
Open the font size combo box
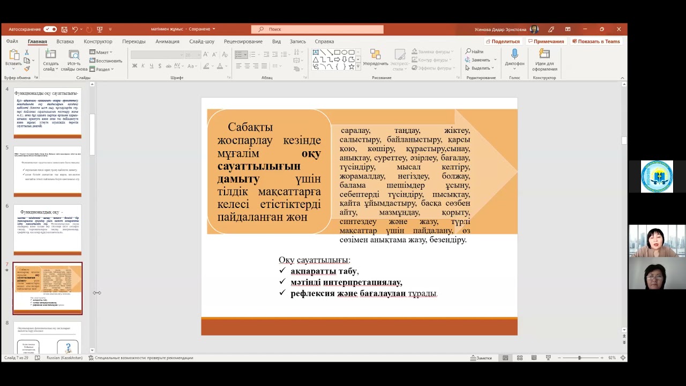pyautogui.click(x=192, y=55)
